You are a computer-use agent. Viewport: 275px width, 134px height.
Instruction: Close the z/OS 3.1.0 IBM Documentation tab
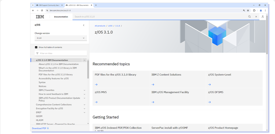point(92,5)
